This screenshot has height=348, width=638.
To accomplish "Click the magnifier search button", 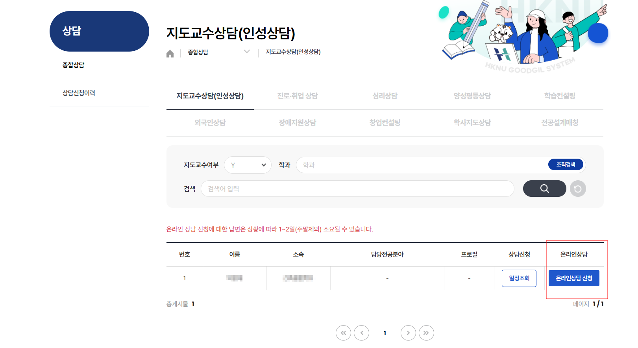I will click(x=544, y=189).
